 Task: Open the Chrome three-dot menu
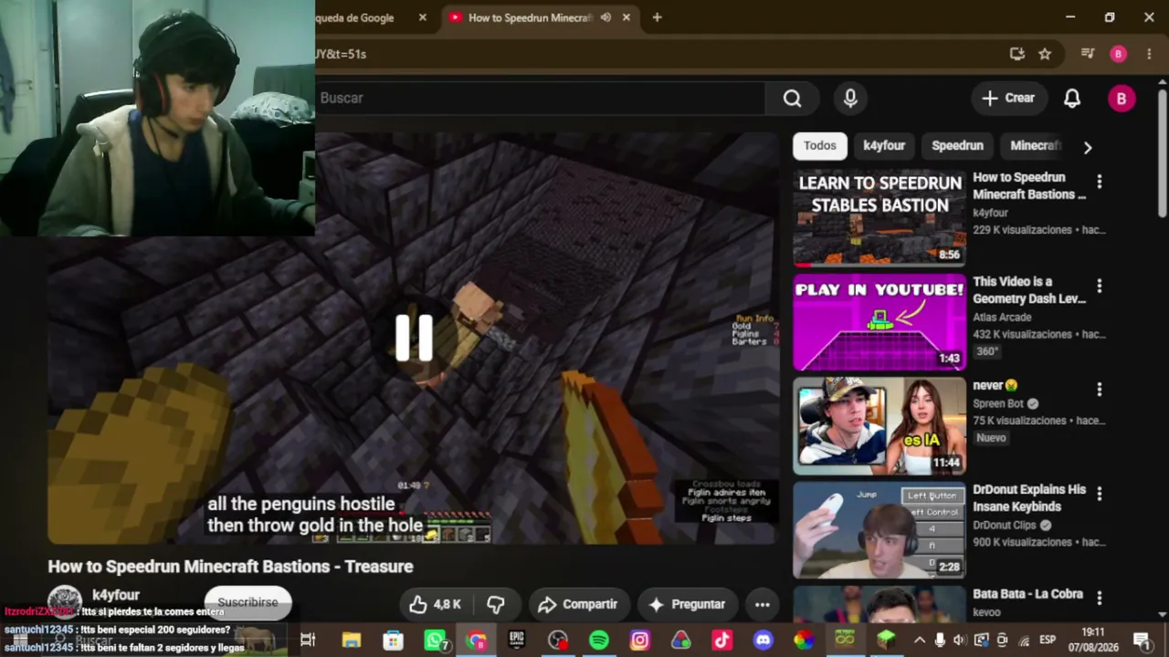1149,54
